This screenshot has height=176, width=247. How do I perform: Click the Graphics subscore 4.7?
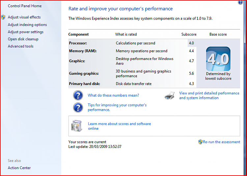191,61
